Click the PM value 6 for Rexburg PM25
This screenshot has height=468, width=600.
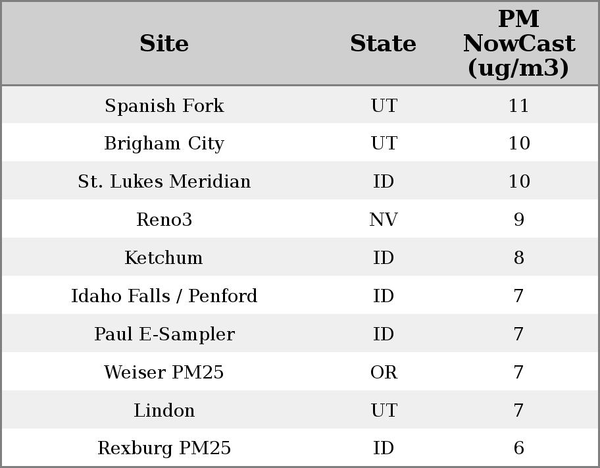click(x=518, y=448)
